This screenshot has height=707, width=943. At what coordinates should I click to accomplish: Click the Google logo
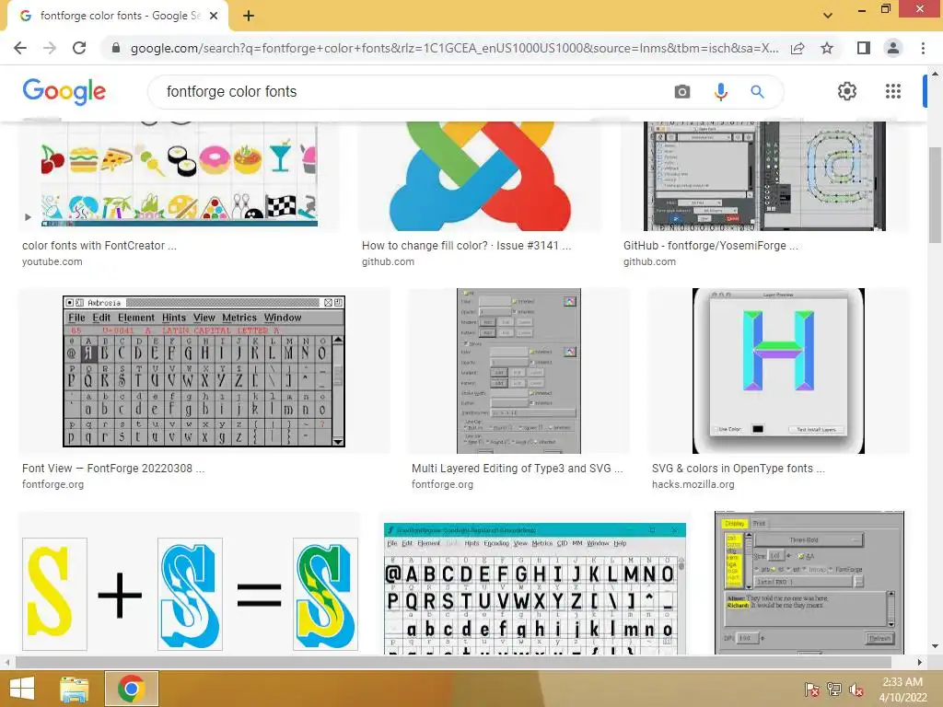click(x=64, y=91)
